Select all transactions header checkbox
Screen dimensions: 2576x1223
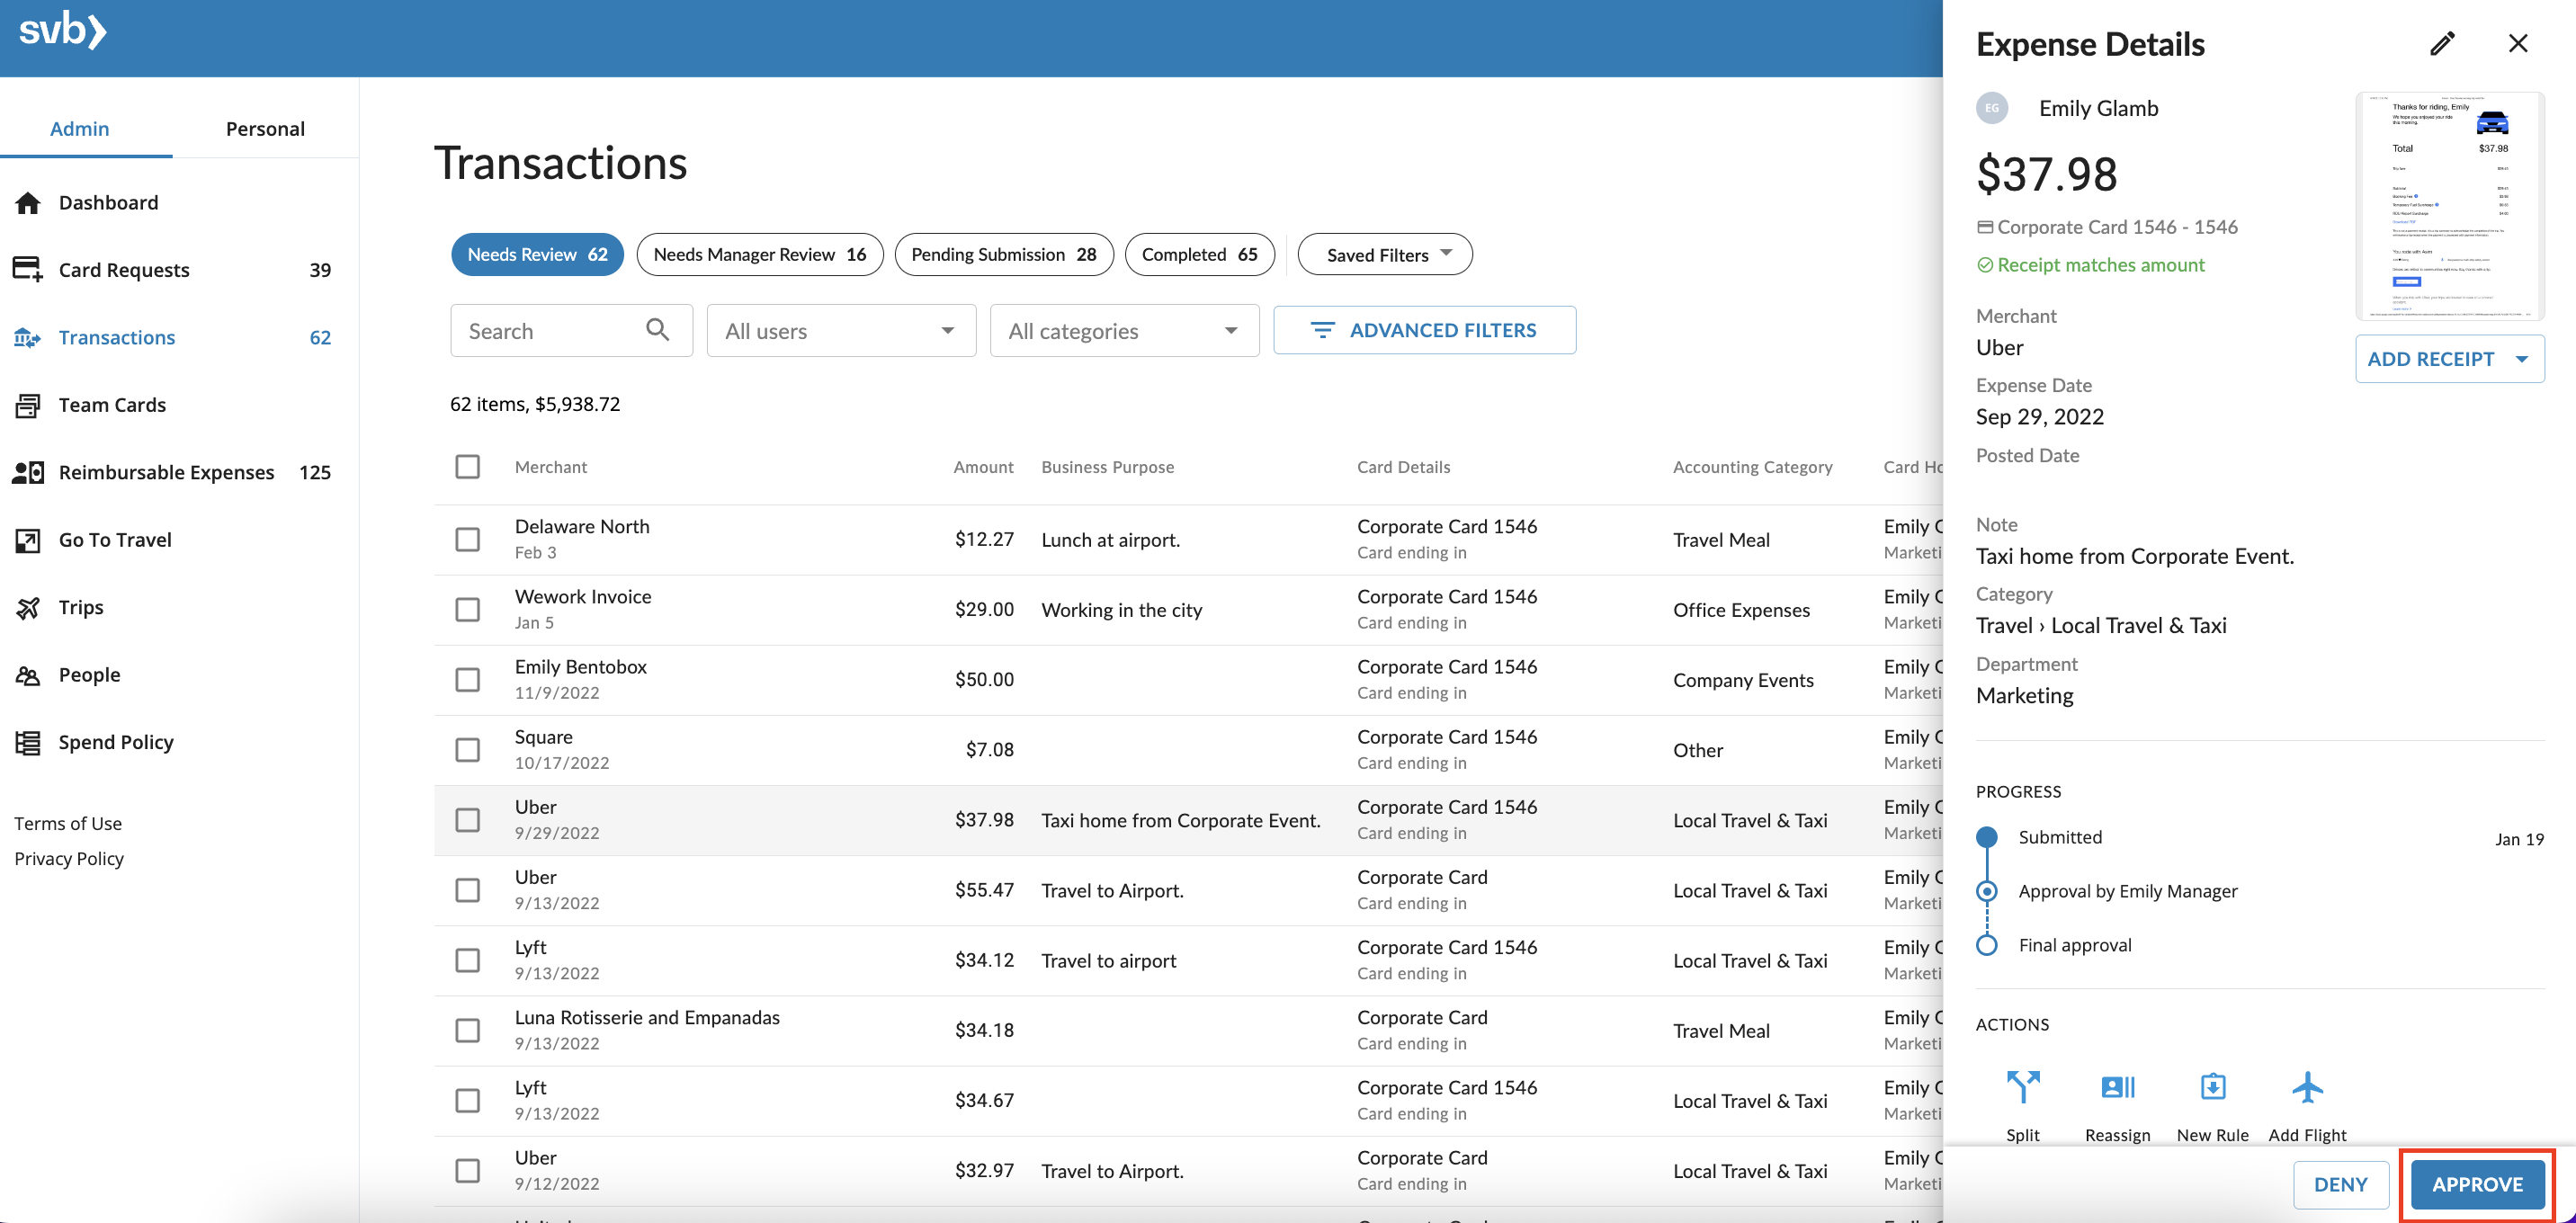467,467
